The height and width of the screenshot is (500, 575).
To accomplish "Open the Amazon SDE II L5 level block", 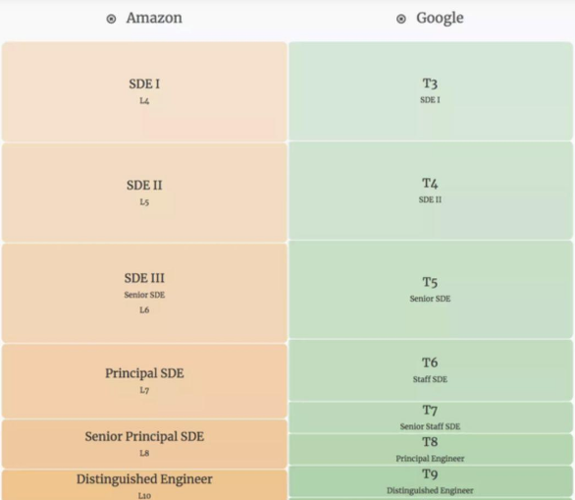I will pos(144,193).
